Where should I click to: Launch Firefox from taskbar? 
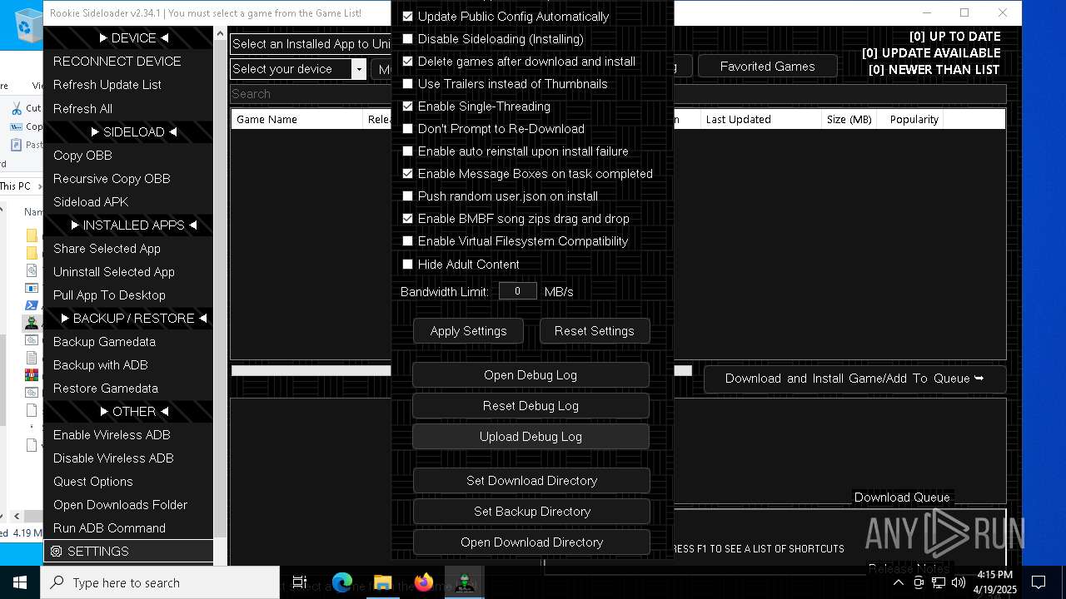423,582
